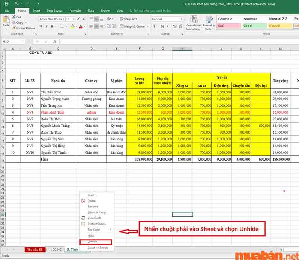Switch to the Formulas tab

point(75,11)
